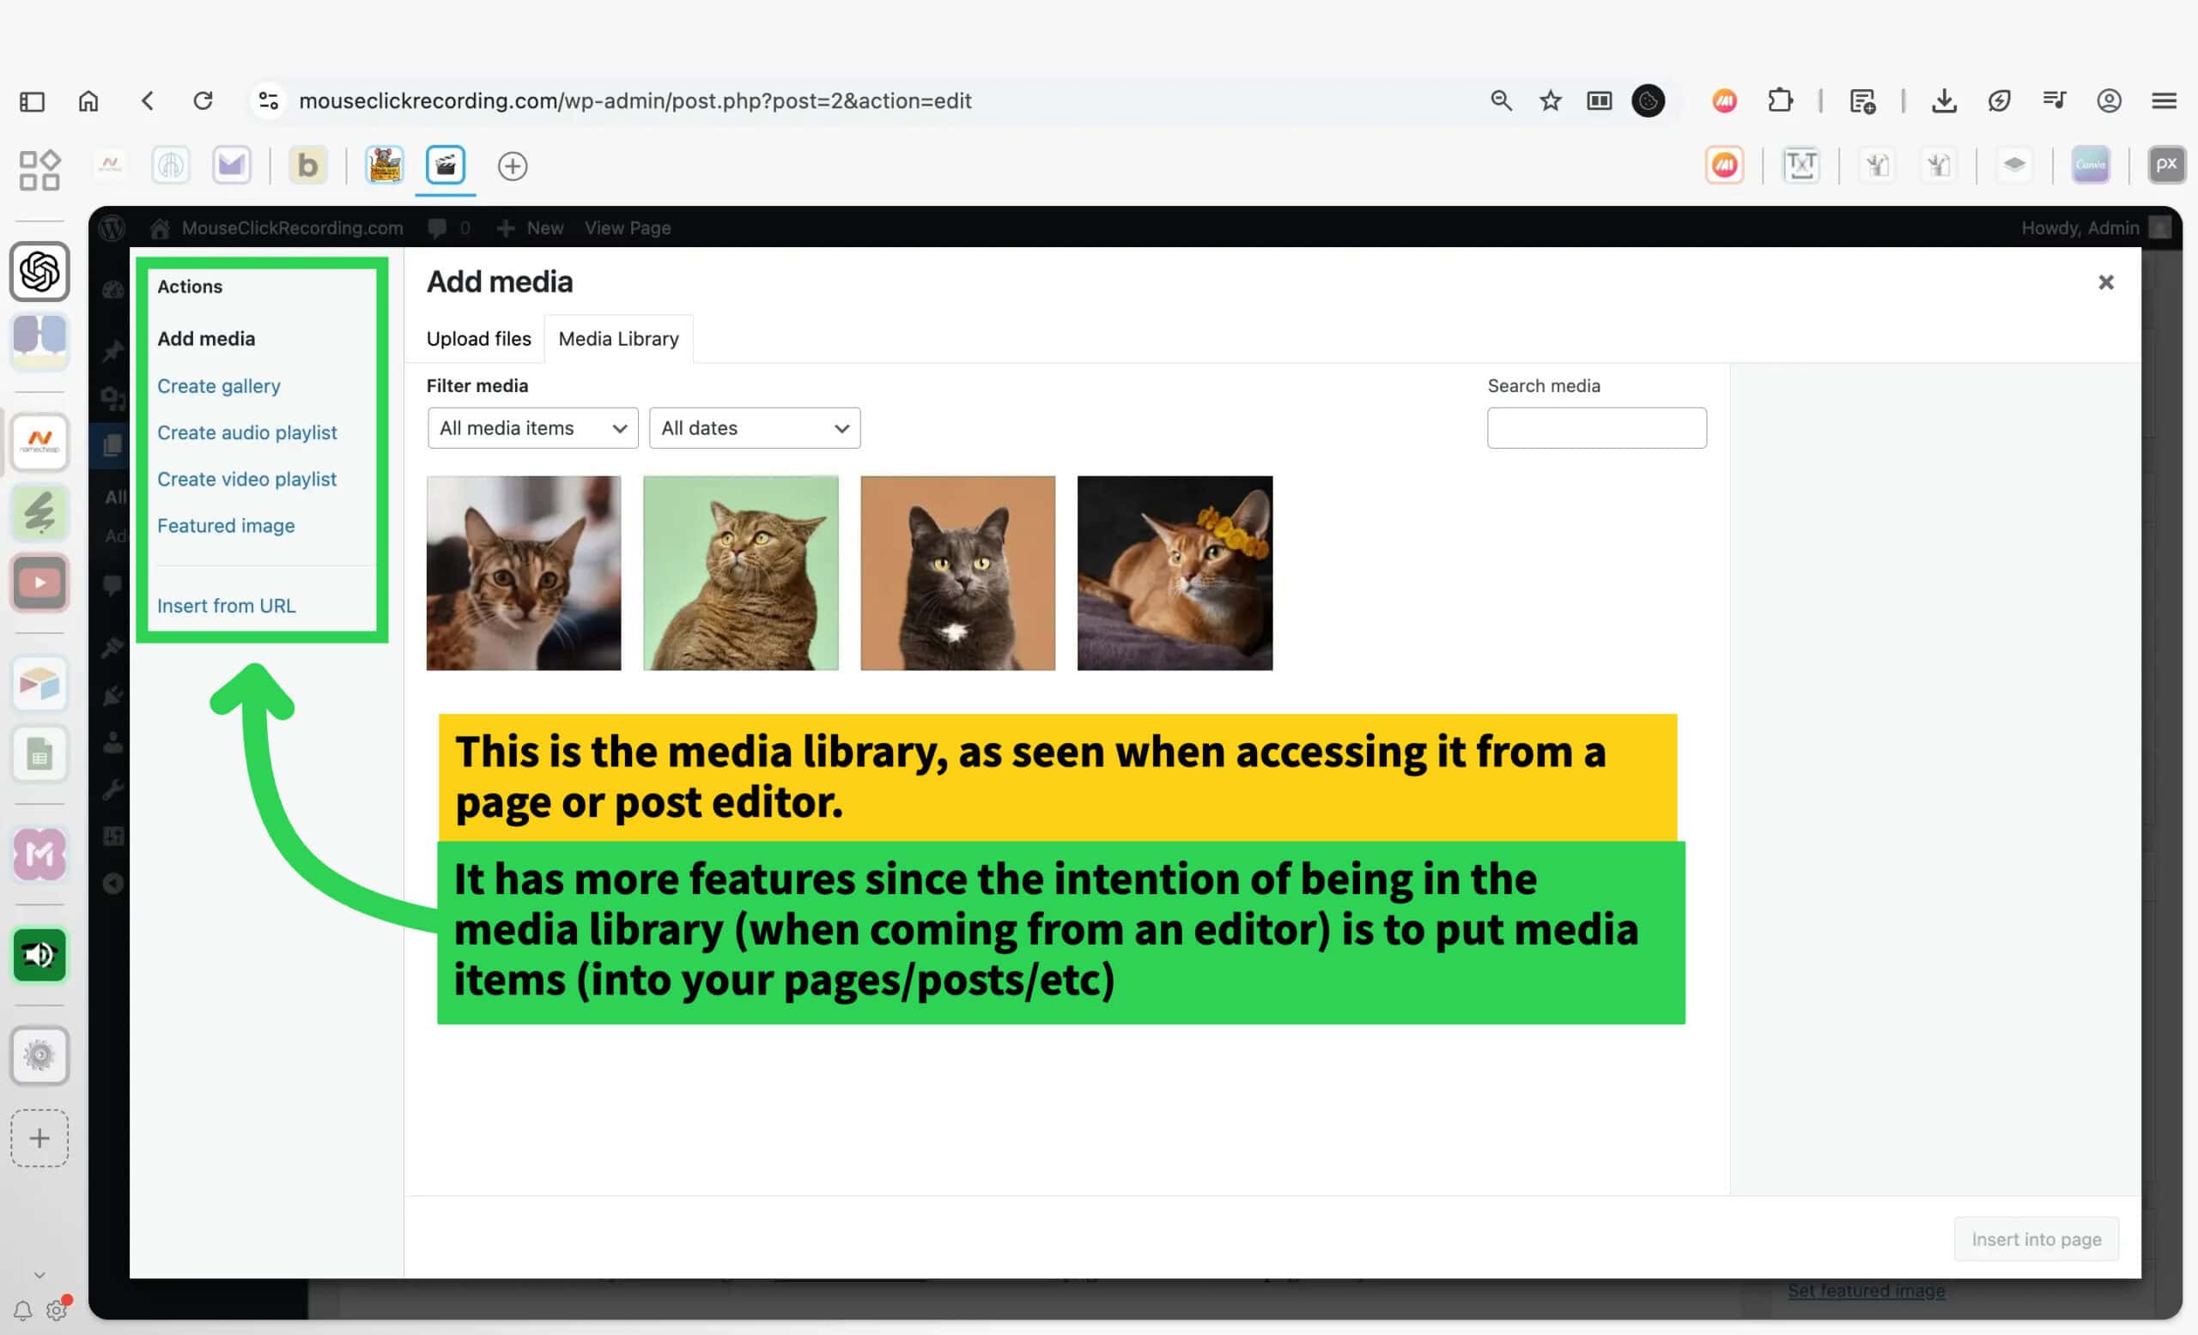Click the ChatGPT icon in sidebar
Viewport: 2198px width, 1335px height.
coord(39,272)
